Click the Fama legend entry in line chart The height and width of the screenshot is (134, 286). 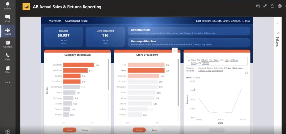(x=196, y=77)
